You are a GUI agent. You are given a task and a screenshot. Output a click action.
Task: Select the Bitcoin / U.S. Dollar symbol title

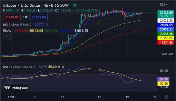coord(36,5)
